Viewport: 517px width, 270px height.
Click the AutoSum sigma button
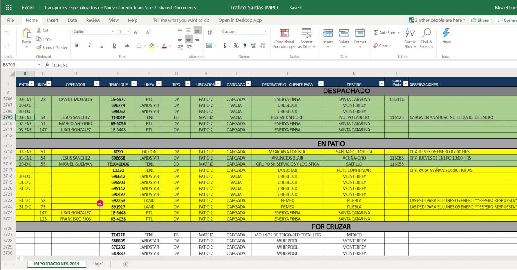point(386,33)
